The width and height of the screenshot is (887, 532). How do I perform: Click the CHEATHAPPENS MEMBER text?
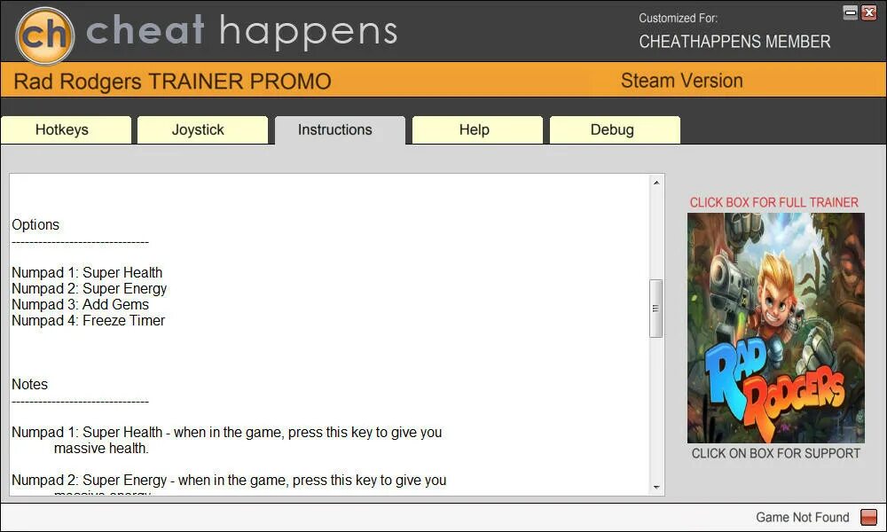click(734, 42)
